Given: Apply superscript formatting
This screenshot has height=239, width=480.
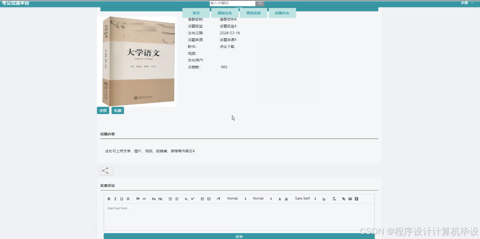Looking at the screenshot, I should pos(193,199).
